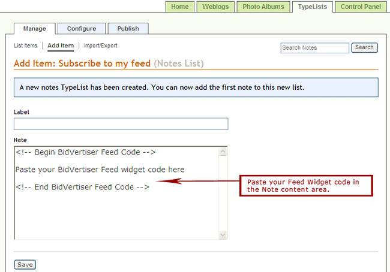390x272 pixels.
Task: Open the Photo Albums tab
Action: pyautogui.click(x=263, y=7)
